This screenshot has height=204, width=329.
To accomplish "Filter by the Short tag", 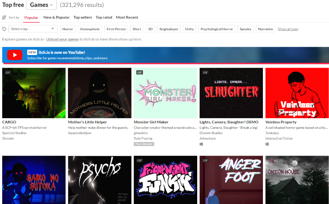I will click(x=137, y=29).
